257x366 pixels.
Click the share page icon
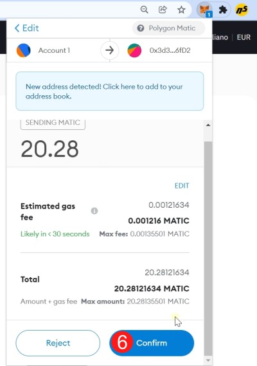163,10
